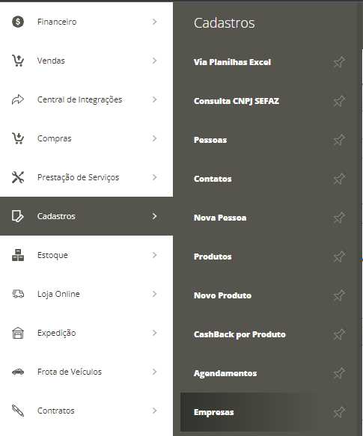Click the Central de Integrações share arrow icon

(x=18, y=99)
